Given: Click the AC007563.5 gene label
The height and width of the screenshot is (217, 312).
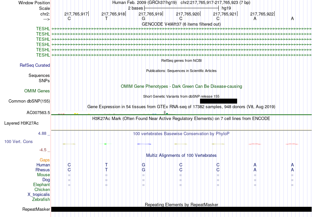Looking at the screenshot, I should [x=38, y=112].
